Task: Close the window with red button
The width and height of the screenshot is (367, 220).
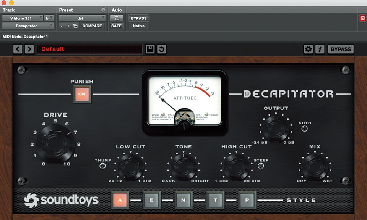Action: coord(3,2)
